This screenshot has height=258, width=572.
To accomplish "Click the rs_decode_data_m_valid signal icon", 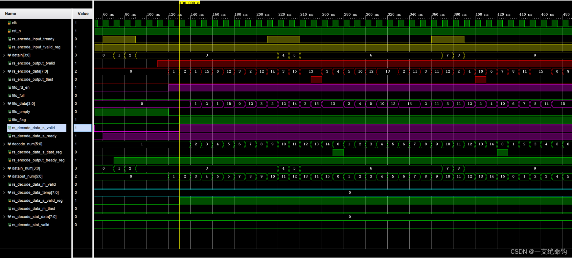I will point(9,184).
